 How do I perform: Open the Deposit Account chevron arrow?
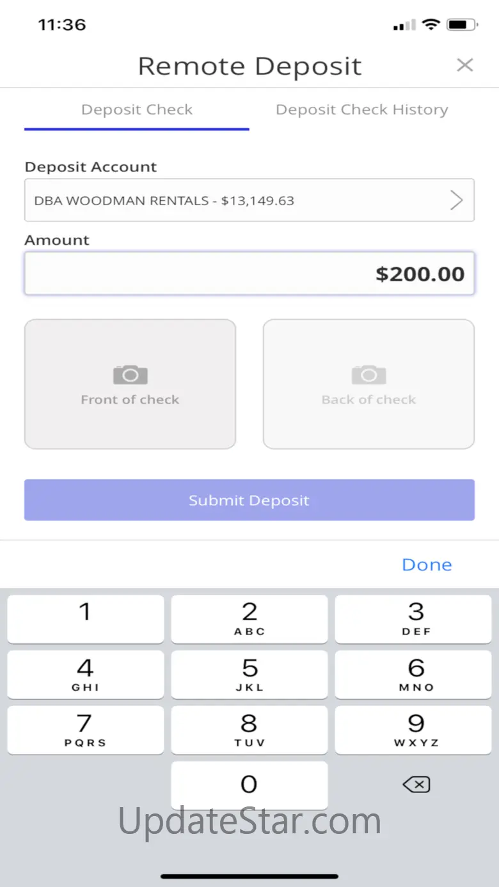coord(456,200)
